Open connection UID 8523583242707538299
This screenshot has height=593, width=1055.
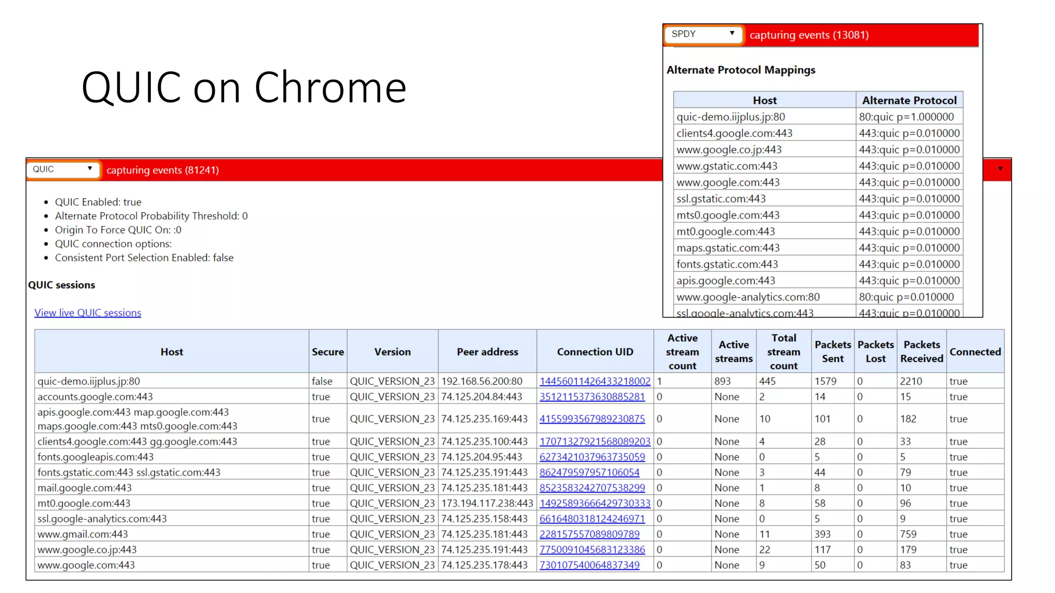pyautogui.click(x=592, y=488)
